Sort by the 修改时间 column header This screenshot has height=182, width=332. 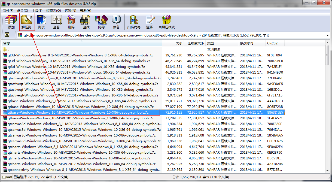pyautogui.click(x=252, y=43)
